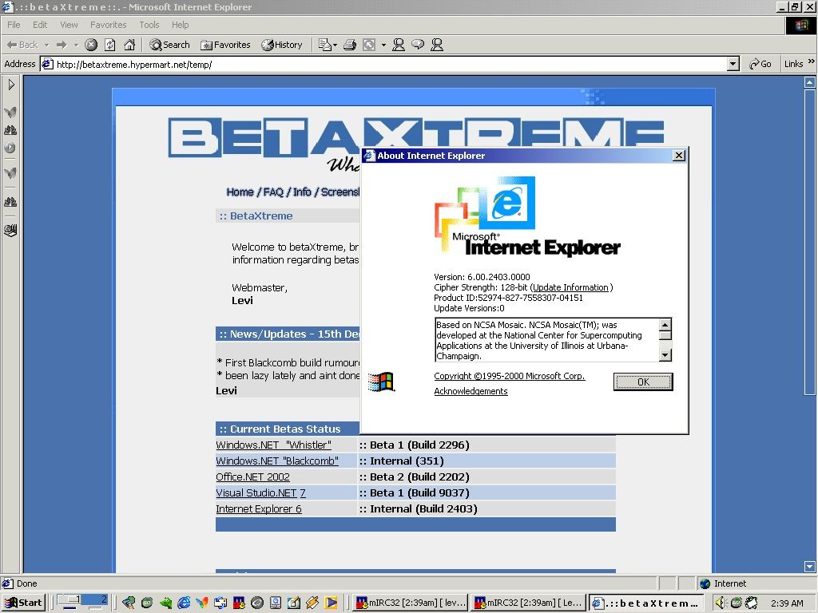This screenshot has width=818, height=613.
Task: Click the MSN butterfly quick launch icon
Action: [202, 603]
